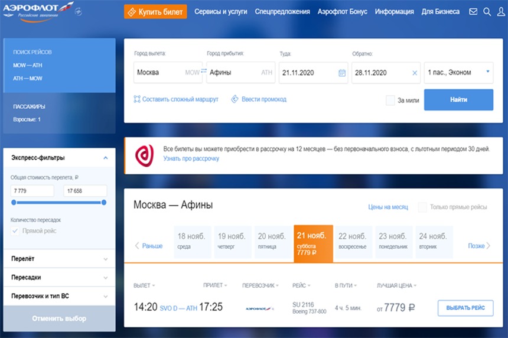The height and width of the screenshot is (338, 508).
Task: Click the Aeroflot logo
Action: point(38,12)
